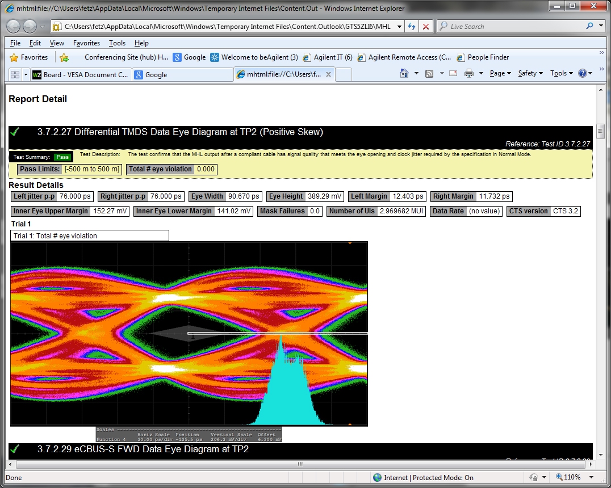The width and height of the screenshot is (611, 488).
Task: Click the browser Back button
Action: pos(14,26)
